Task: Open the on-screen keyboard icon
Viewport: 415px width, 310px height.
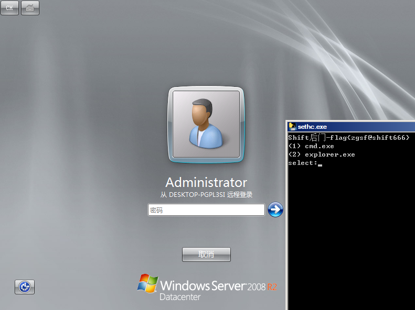Action: tap(30, 8)
